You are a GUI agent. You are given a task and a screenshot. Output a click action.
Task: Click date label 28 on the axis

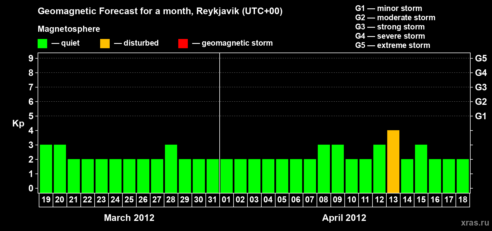pos(171,200)
